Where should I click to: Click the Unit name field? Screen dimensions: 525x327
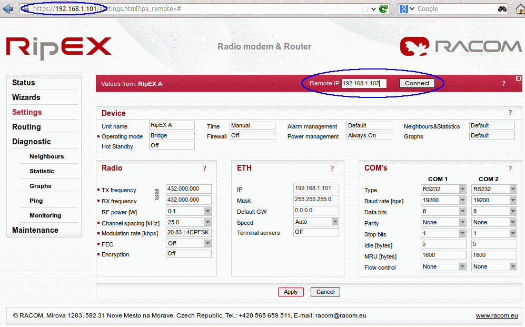tap(172, 125)
